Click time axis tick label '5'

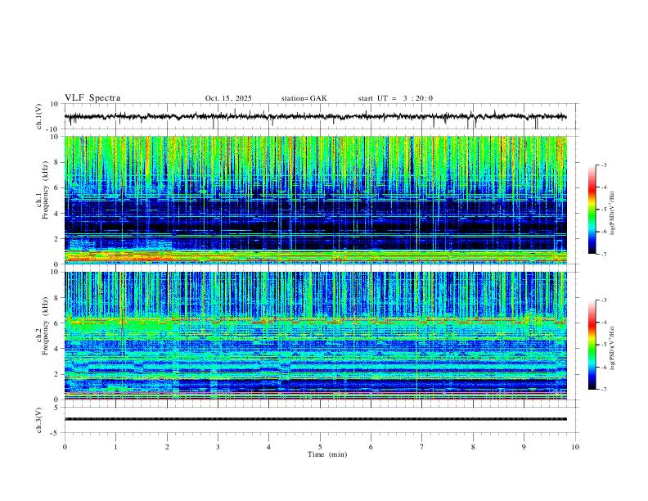pyautogui.click(x=320, y=447)
